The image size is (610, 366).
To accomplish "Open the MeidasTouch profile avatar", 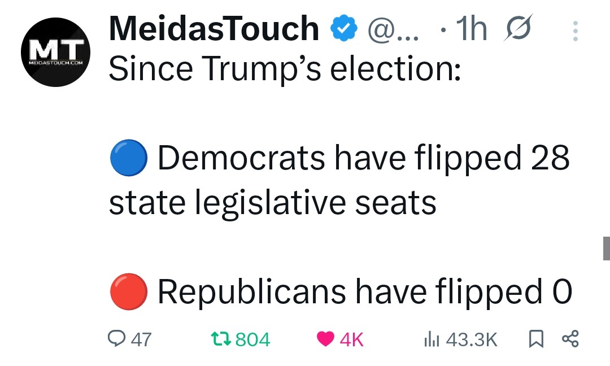I will (x=55, y=54).
